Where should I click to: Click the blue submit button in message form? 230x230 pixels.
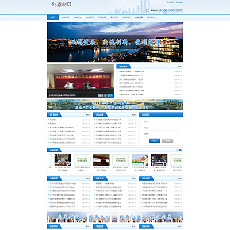tap(155, 141)
